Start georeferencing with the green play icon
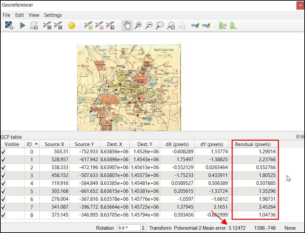This screenshot has height=233, width=305. pos(22,25)
